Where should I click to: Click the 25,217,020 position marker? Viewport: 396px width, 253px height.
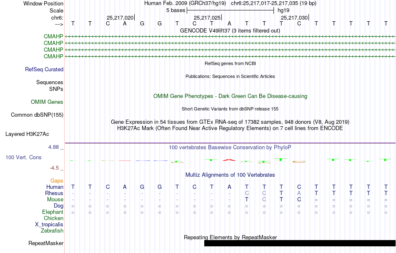[120, 18]
